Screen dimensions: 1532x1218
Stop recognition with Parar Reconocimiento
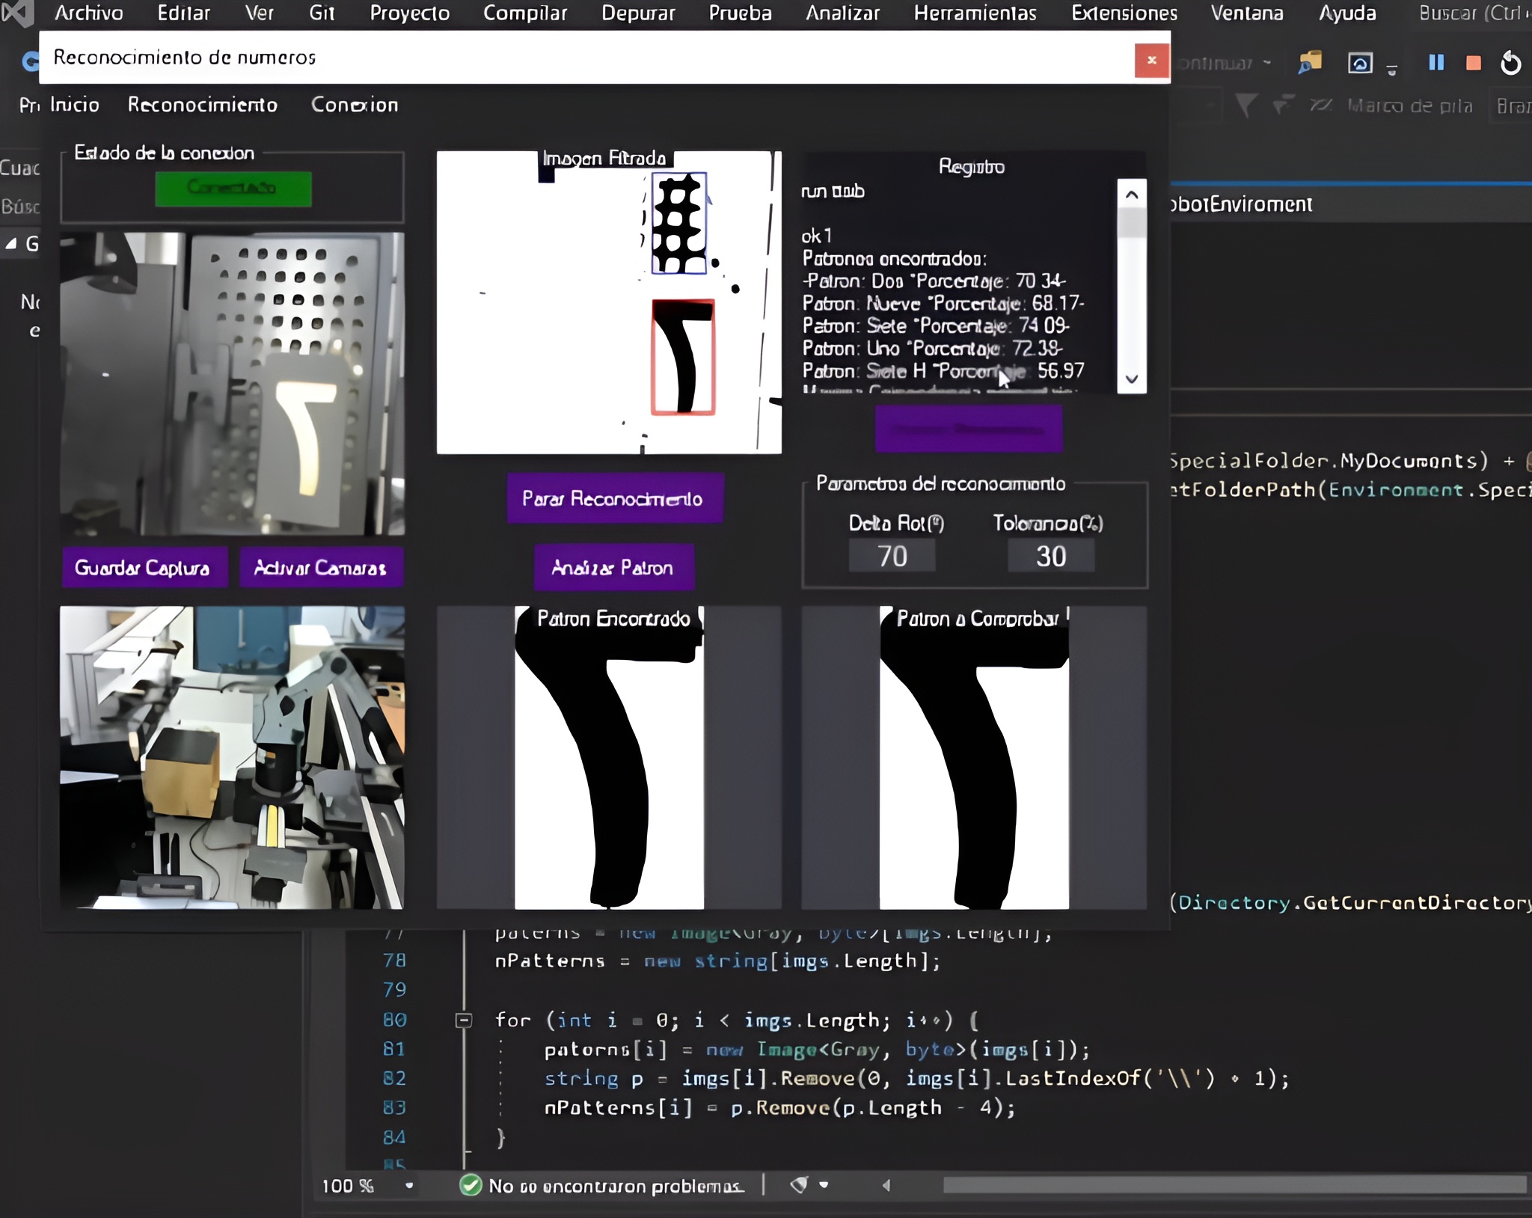tap(614, 498)
